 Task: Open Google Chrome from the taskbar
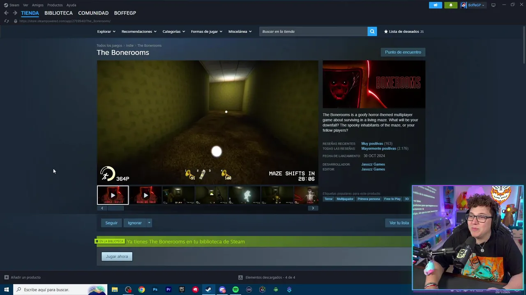click(141, 290)
